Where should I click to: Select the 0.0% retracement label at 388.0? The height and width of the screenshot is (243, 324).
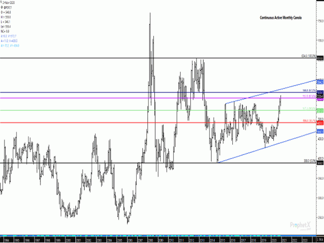pyautogui.click(x=310, y=161)
